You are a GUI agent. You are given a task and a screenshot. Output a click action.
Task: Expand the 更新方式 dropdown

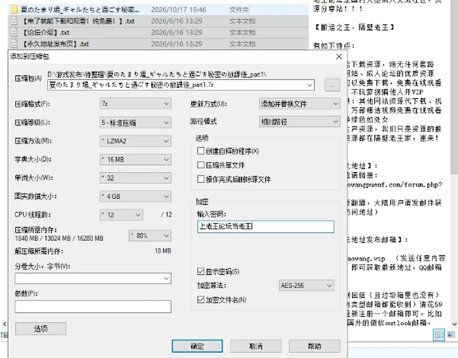click(300, 104)
